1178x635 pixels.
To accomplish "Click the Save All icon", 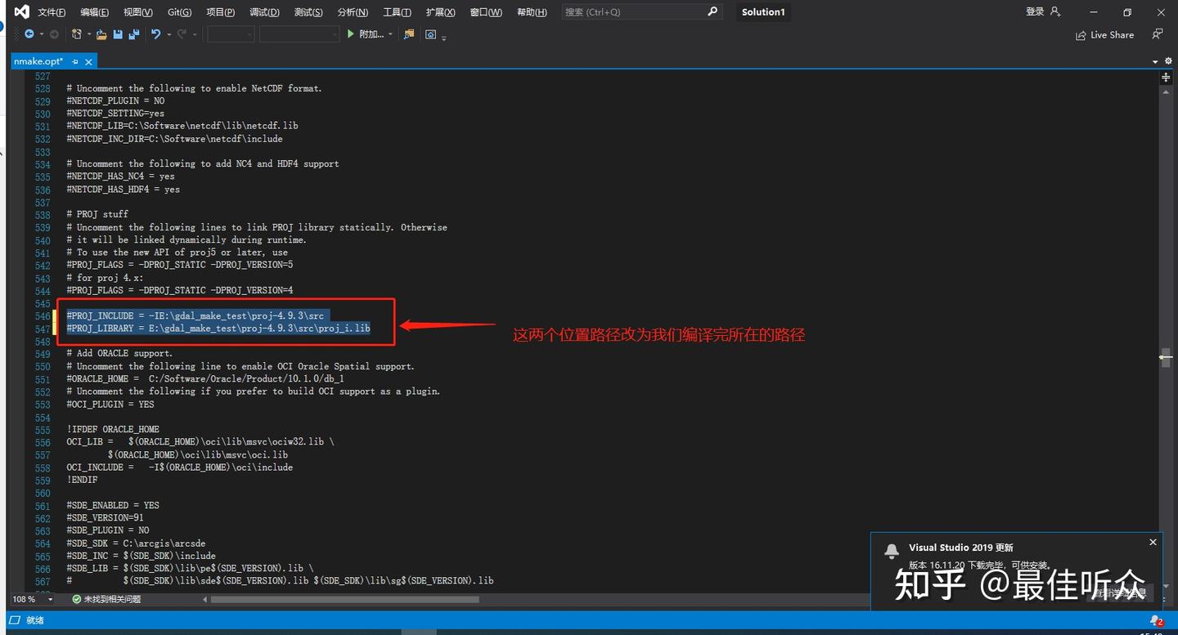I will (x=133, y=34).
